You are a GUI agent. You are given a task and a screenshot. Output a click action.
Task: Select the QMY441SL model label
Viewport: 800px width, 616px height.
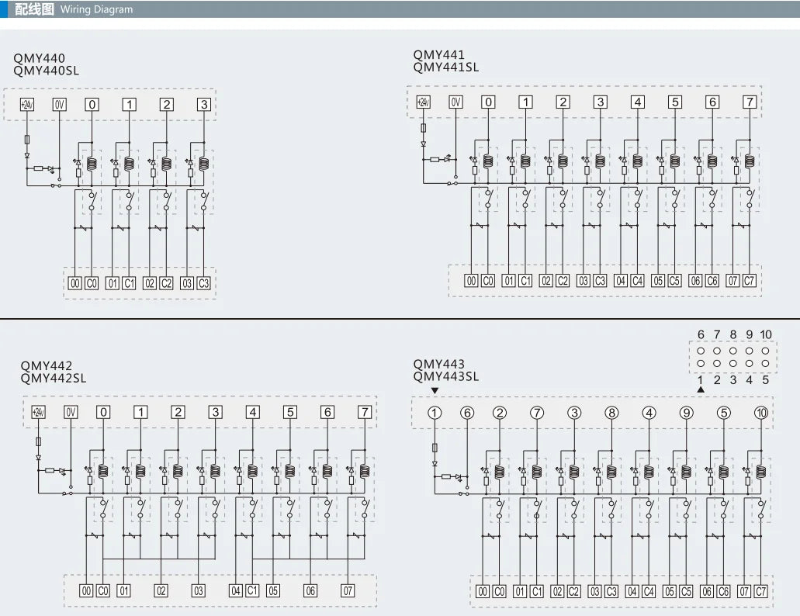[x=446, y=67]
